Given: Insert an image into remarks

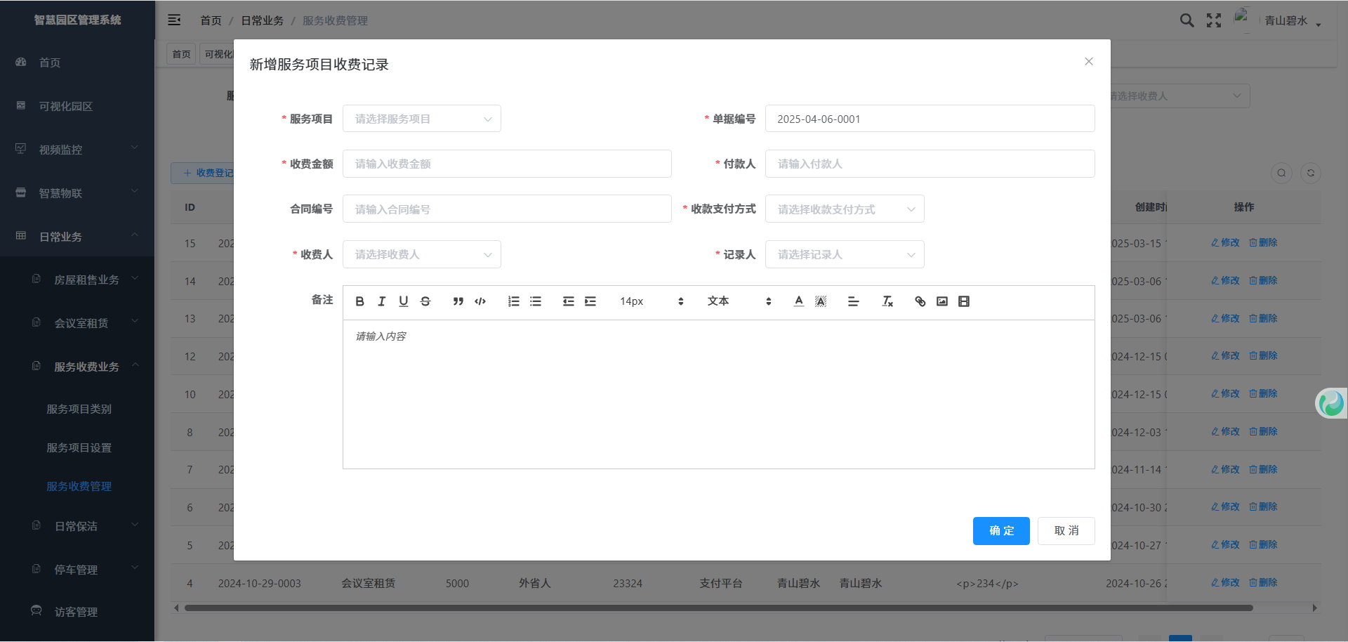Looking at the screenshot, I should tap(942, 301).
